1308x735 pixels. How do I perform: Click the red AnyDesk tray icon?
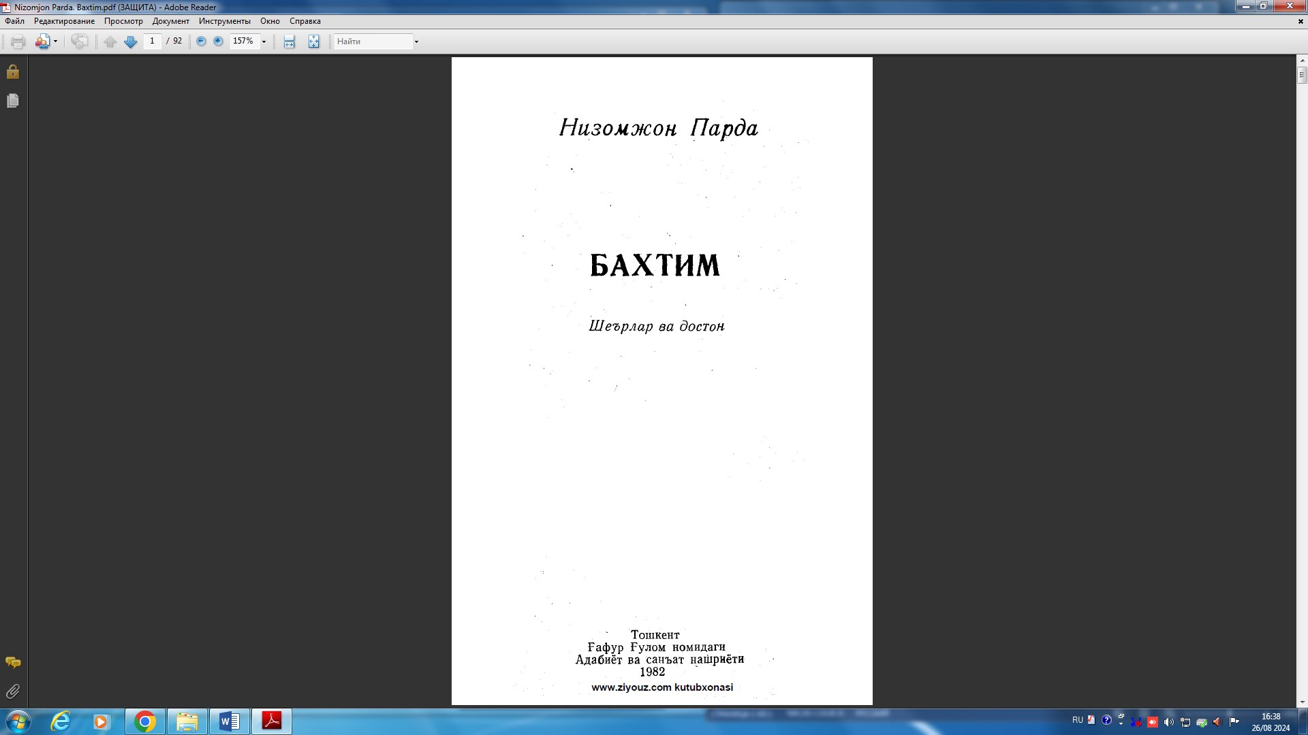coord(1153,722)
